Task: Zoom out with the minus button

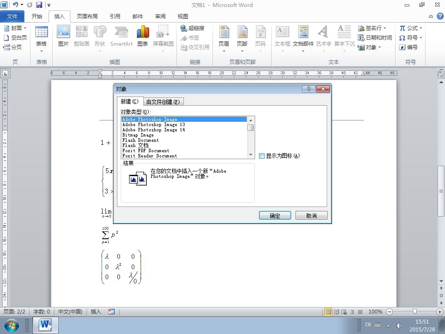Action: 389,312
